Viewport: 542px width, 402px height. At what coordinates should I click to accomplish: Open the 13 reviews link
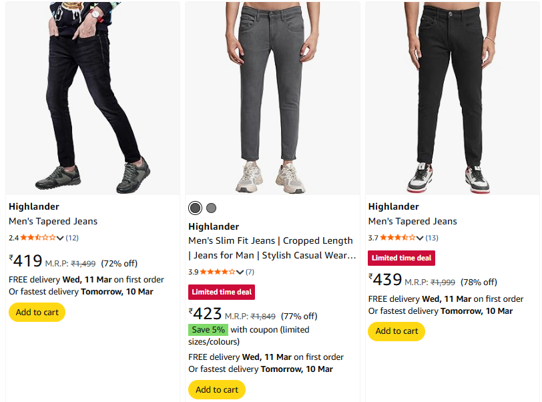pos(432,238)
